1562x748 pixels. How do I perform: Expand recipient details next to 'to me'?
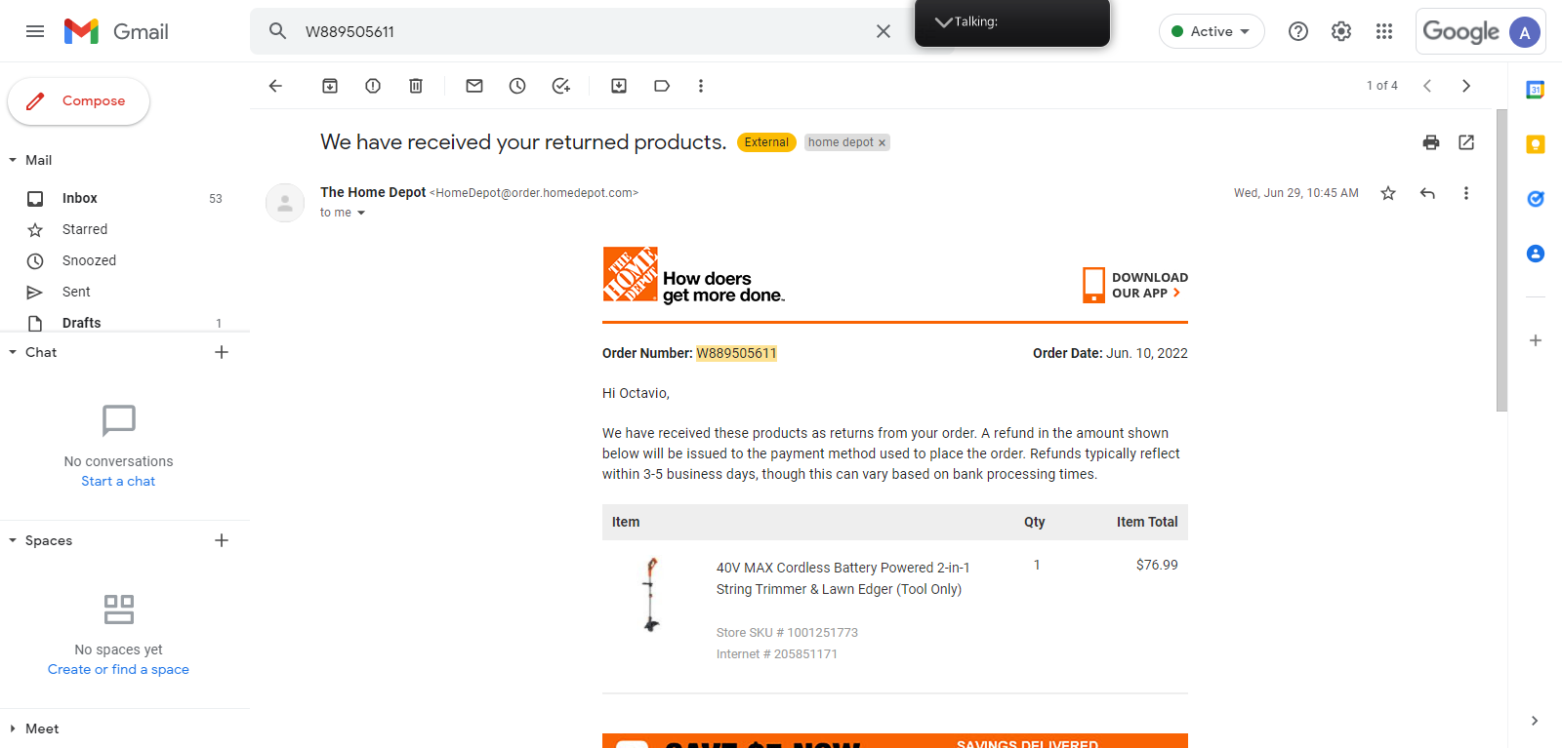[x=361, y=213]
